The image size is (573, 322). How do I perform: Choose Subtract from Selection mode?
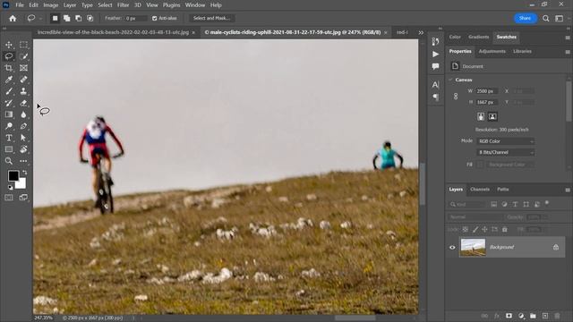[x=78, y=18]
